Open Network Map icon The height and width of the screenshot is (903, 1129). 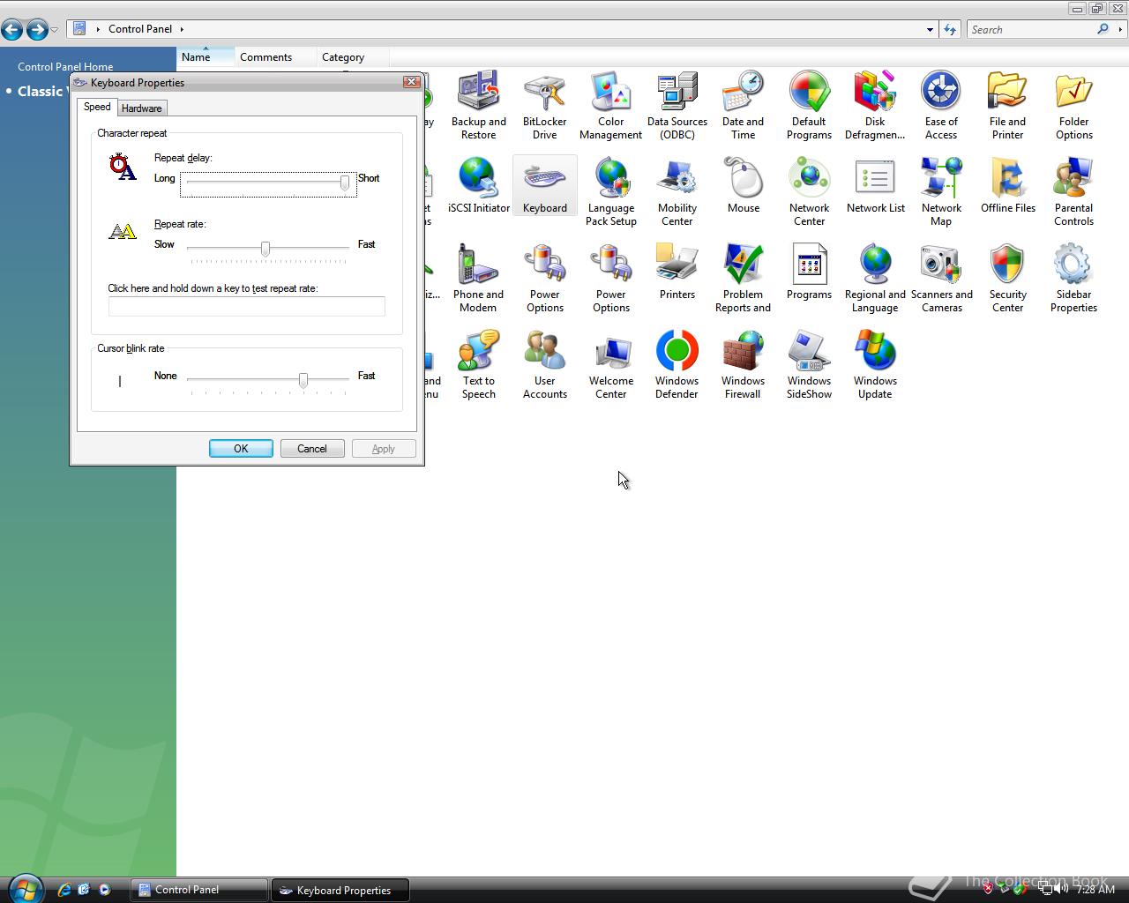click(x=941, y=192)
